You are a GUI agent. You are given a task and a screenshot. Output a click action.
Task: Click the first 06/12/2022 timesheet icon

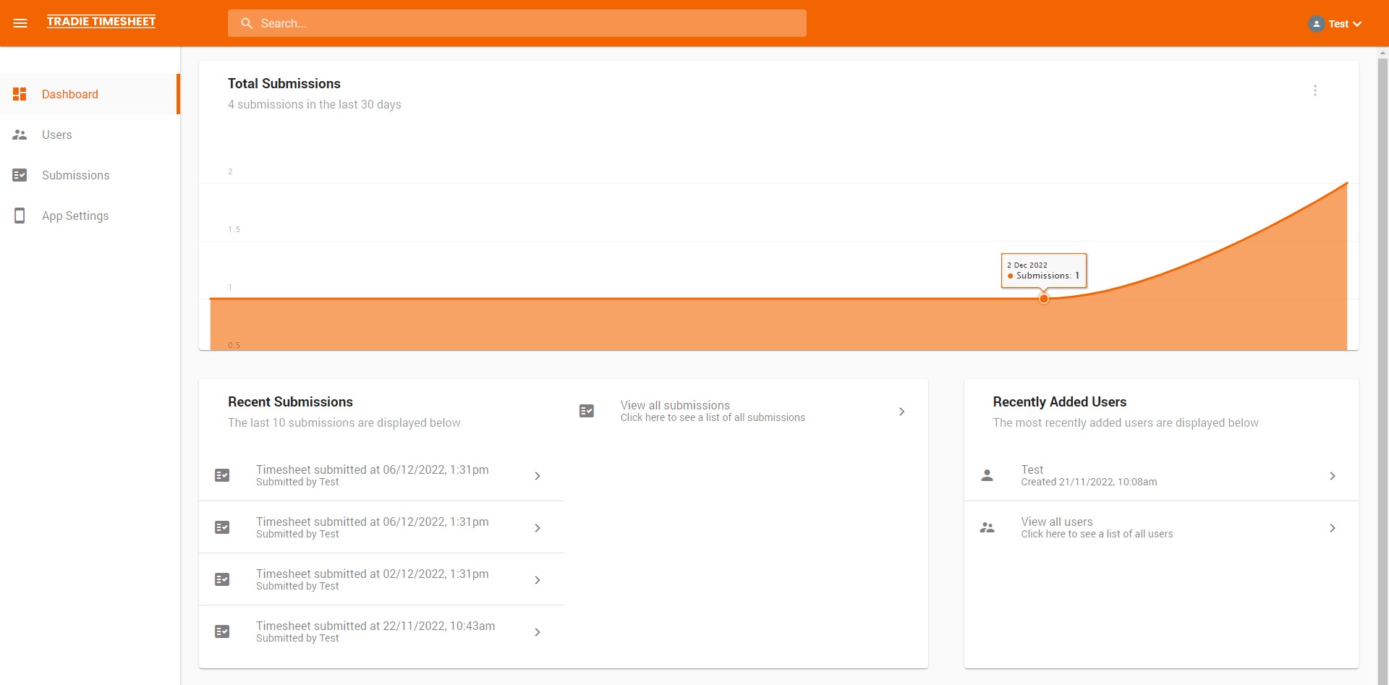222,475
